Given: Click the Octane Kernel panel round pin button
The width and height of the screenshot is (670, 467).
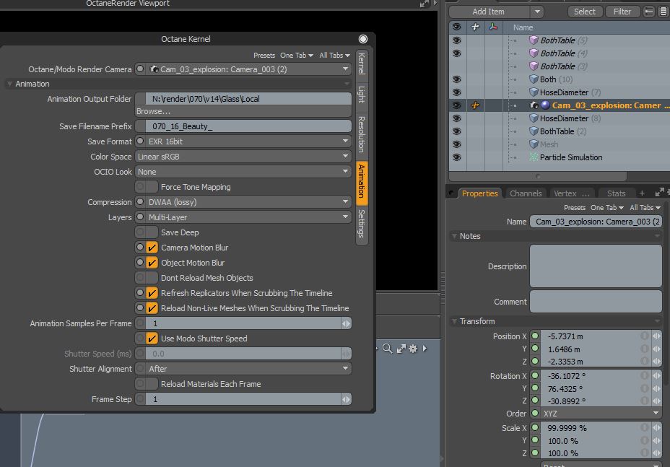Looking at the screenshot, I should (362, 39).
